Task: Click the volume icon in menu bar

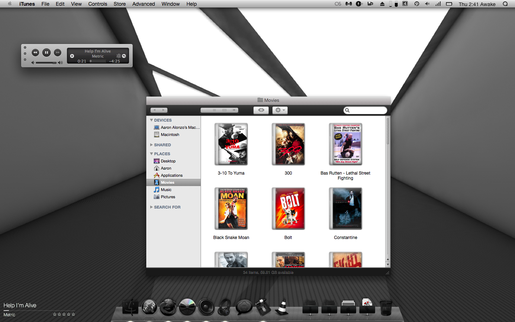Action: click(x=427, y=4)
